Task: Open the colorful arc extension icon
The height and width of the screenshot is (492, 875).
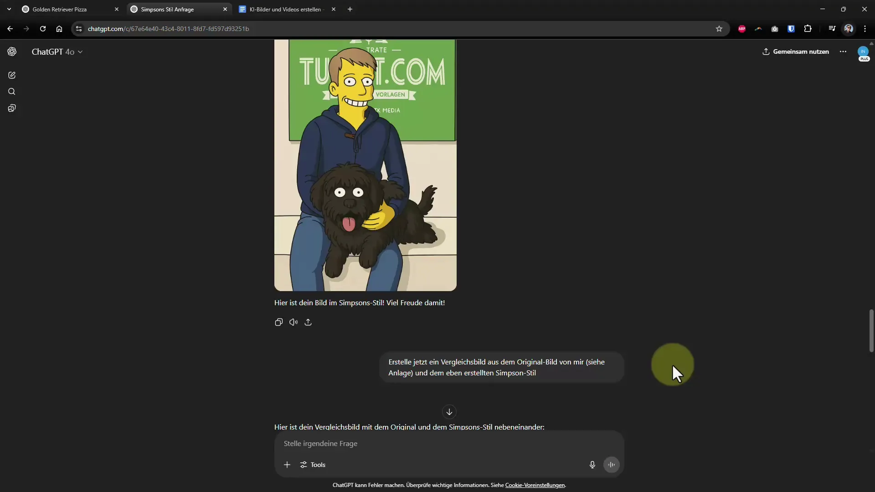Action: click(x=758, y=29)
